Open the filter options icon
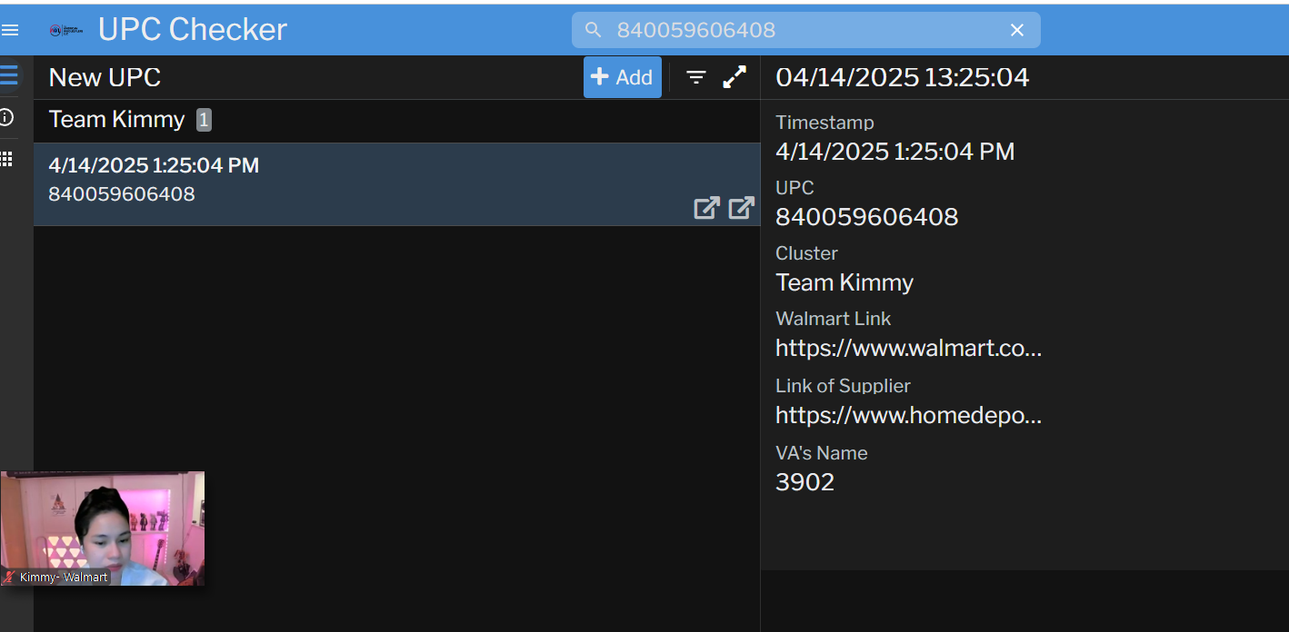This screenshot has height=632, width=1289. (x=696, y=77)
